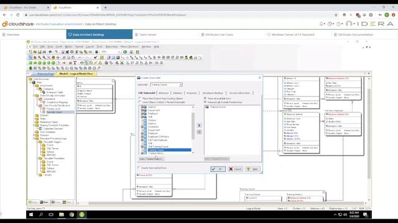Collapse Naming Standards Templates node
Viewport: 398px width, 223px height.
[x=34, y=125]
